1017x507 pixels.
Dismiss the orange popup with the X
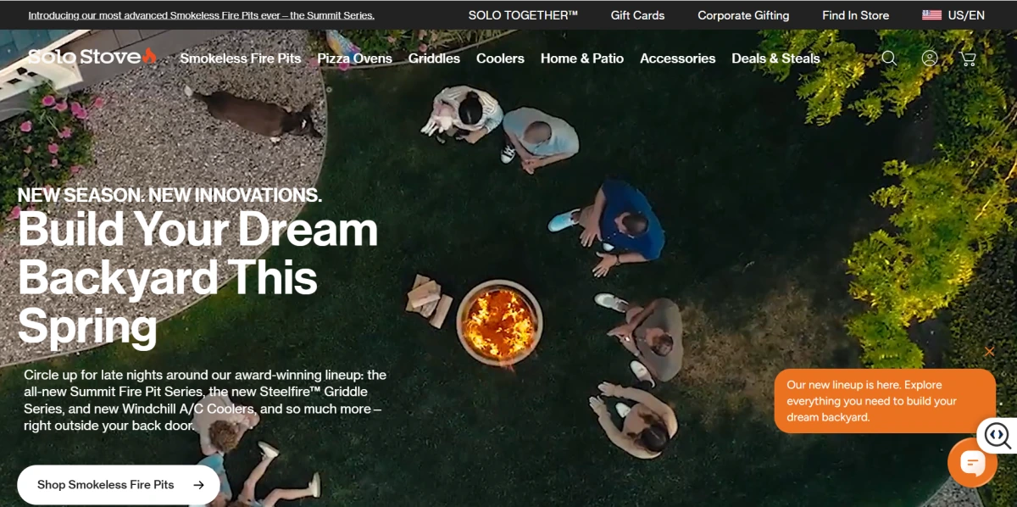[989, 351]
